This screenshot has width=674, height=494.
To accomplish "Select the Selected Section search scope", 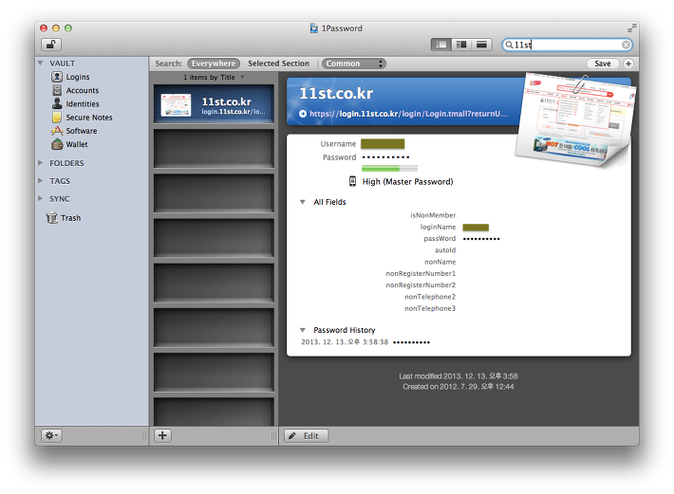I will click(x=278, y=64).
